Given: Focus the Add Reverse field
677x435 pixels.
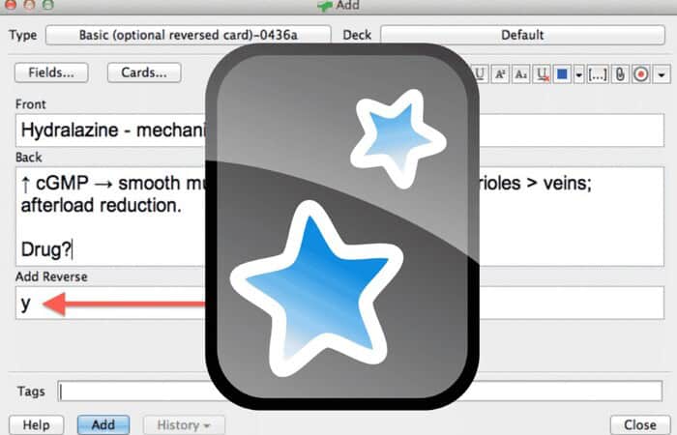Looking at the screenshot, I should tap(339, 303).
